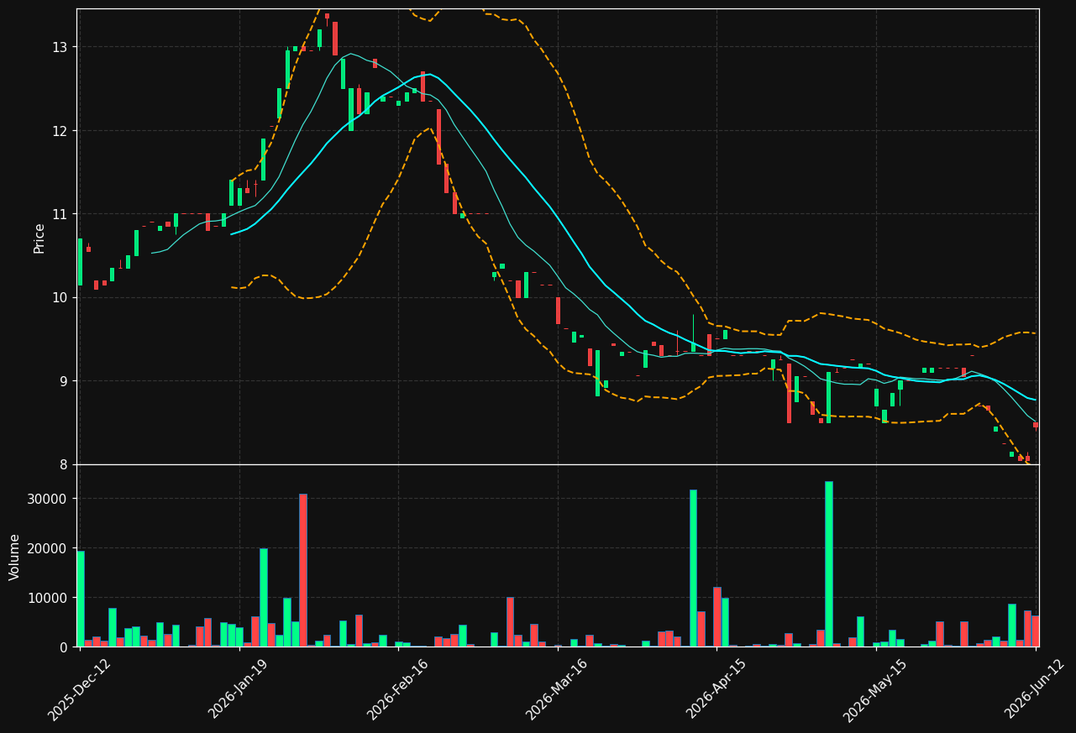Click the volume tick label 10000
This screenshot has width=1076, height=733.
coord(49,598)
